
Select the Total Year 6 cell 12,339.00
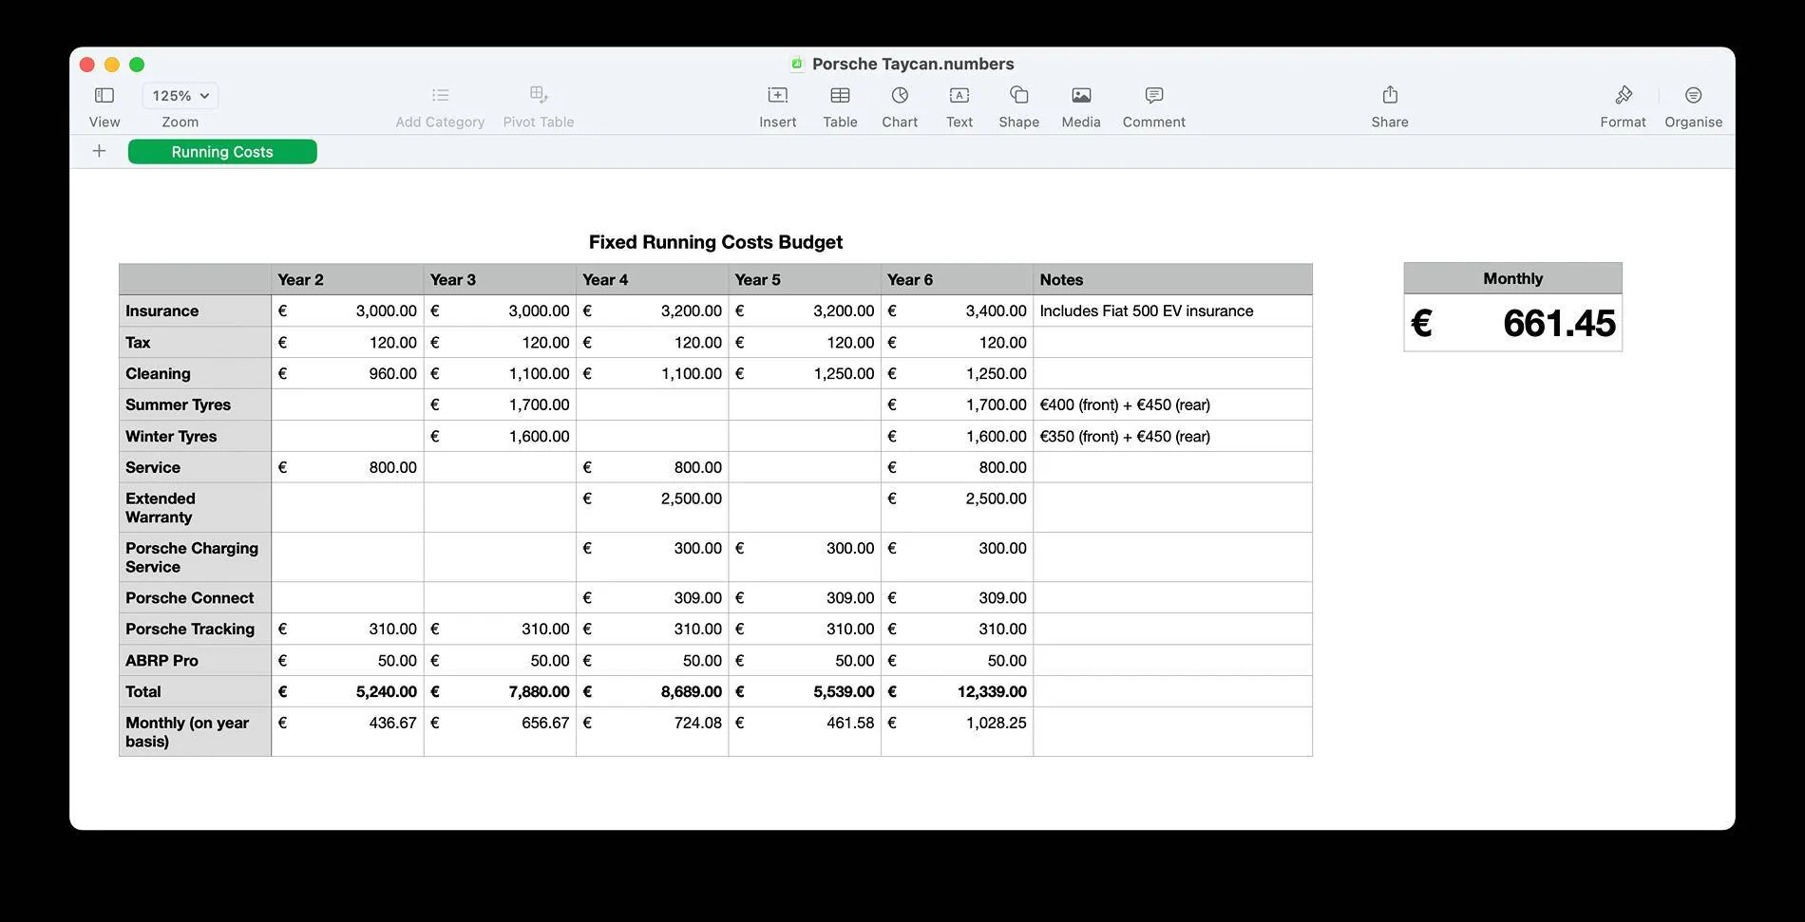957,691
